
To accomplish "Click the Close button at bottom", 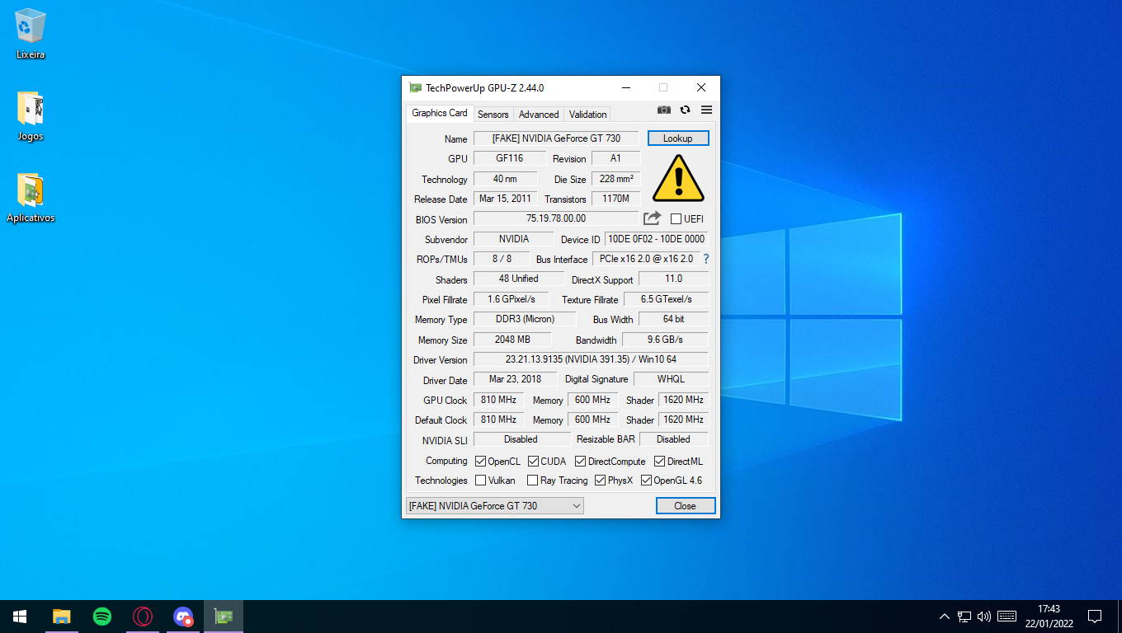I will tap(685, 506).
